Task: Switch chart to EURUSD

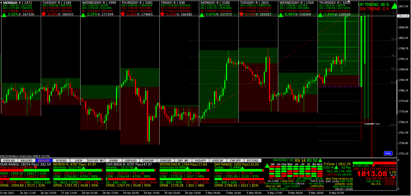Action: pos(166,160)
